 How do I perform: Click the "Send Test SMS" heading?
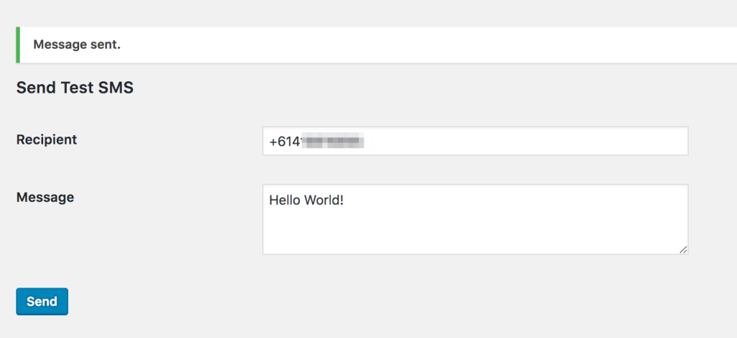(75, 88)
